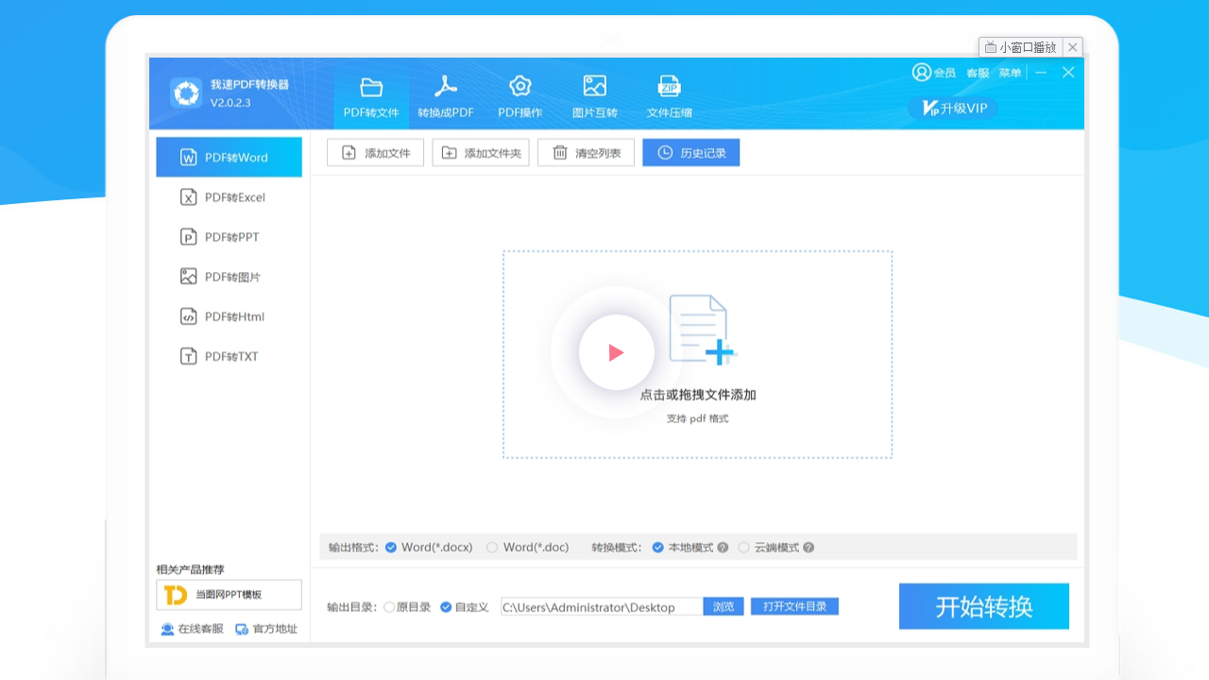The image size is (1209, 680).
Task: Open the PDF转Excel conversion tool
Action: point(229,196)
